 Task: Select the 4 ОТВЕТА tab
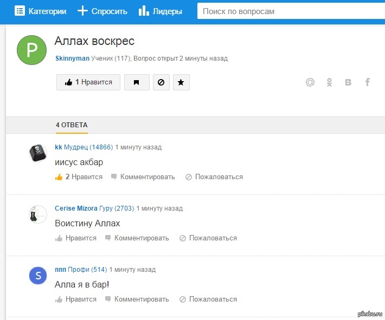pyautogui.click(x=72, y=125)
